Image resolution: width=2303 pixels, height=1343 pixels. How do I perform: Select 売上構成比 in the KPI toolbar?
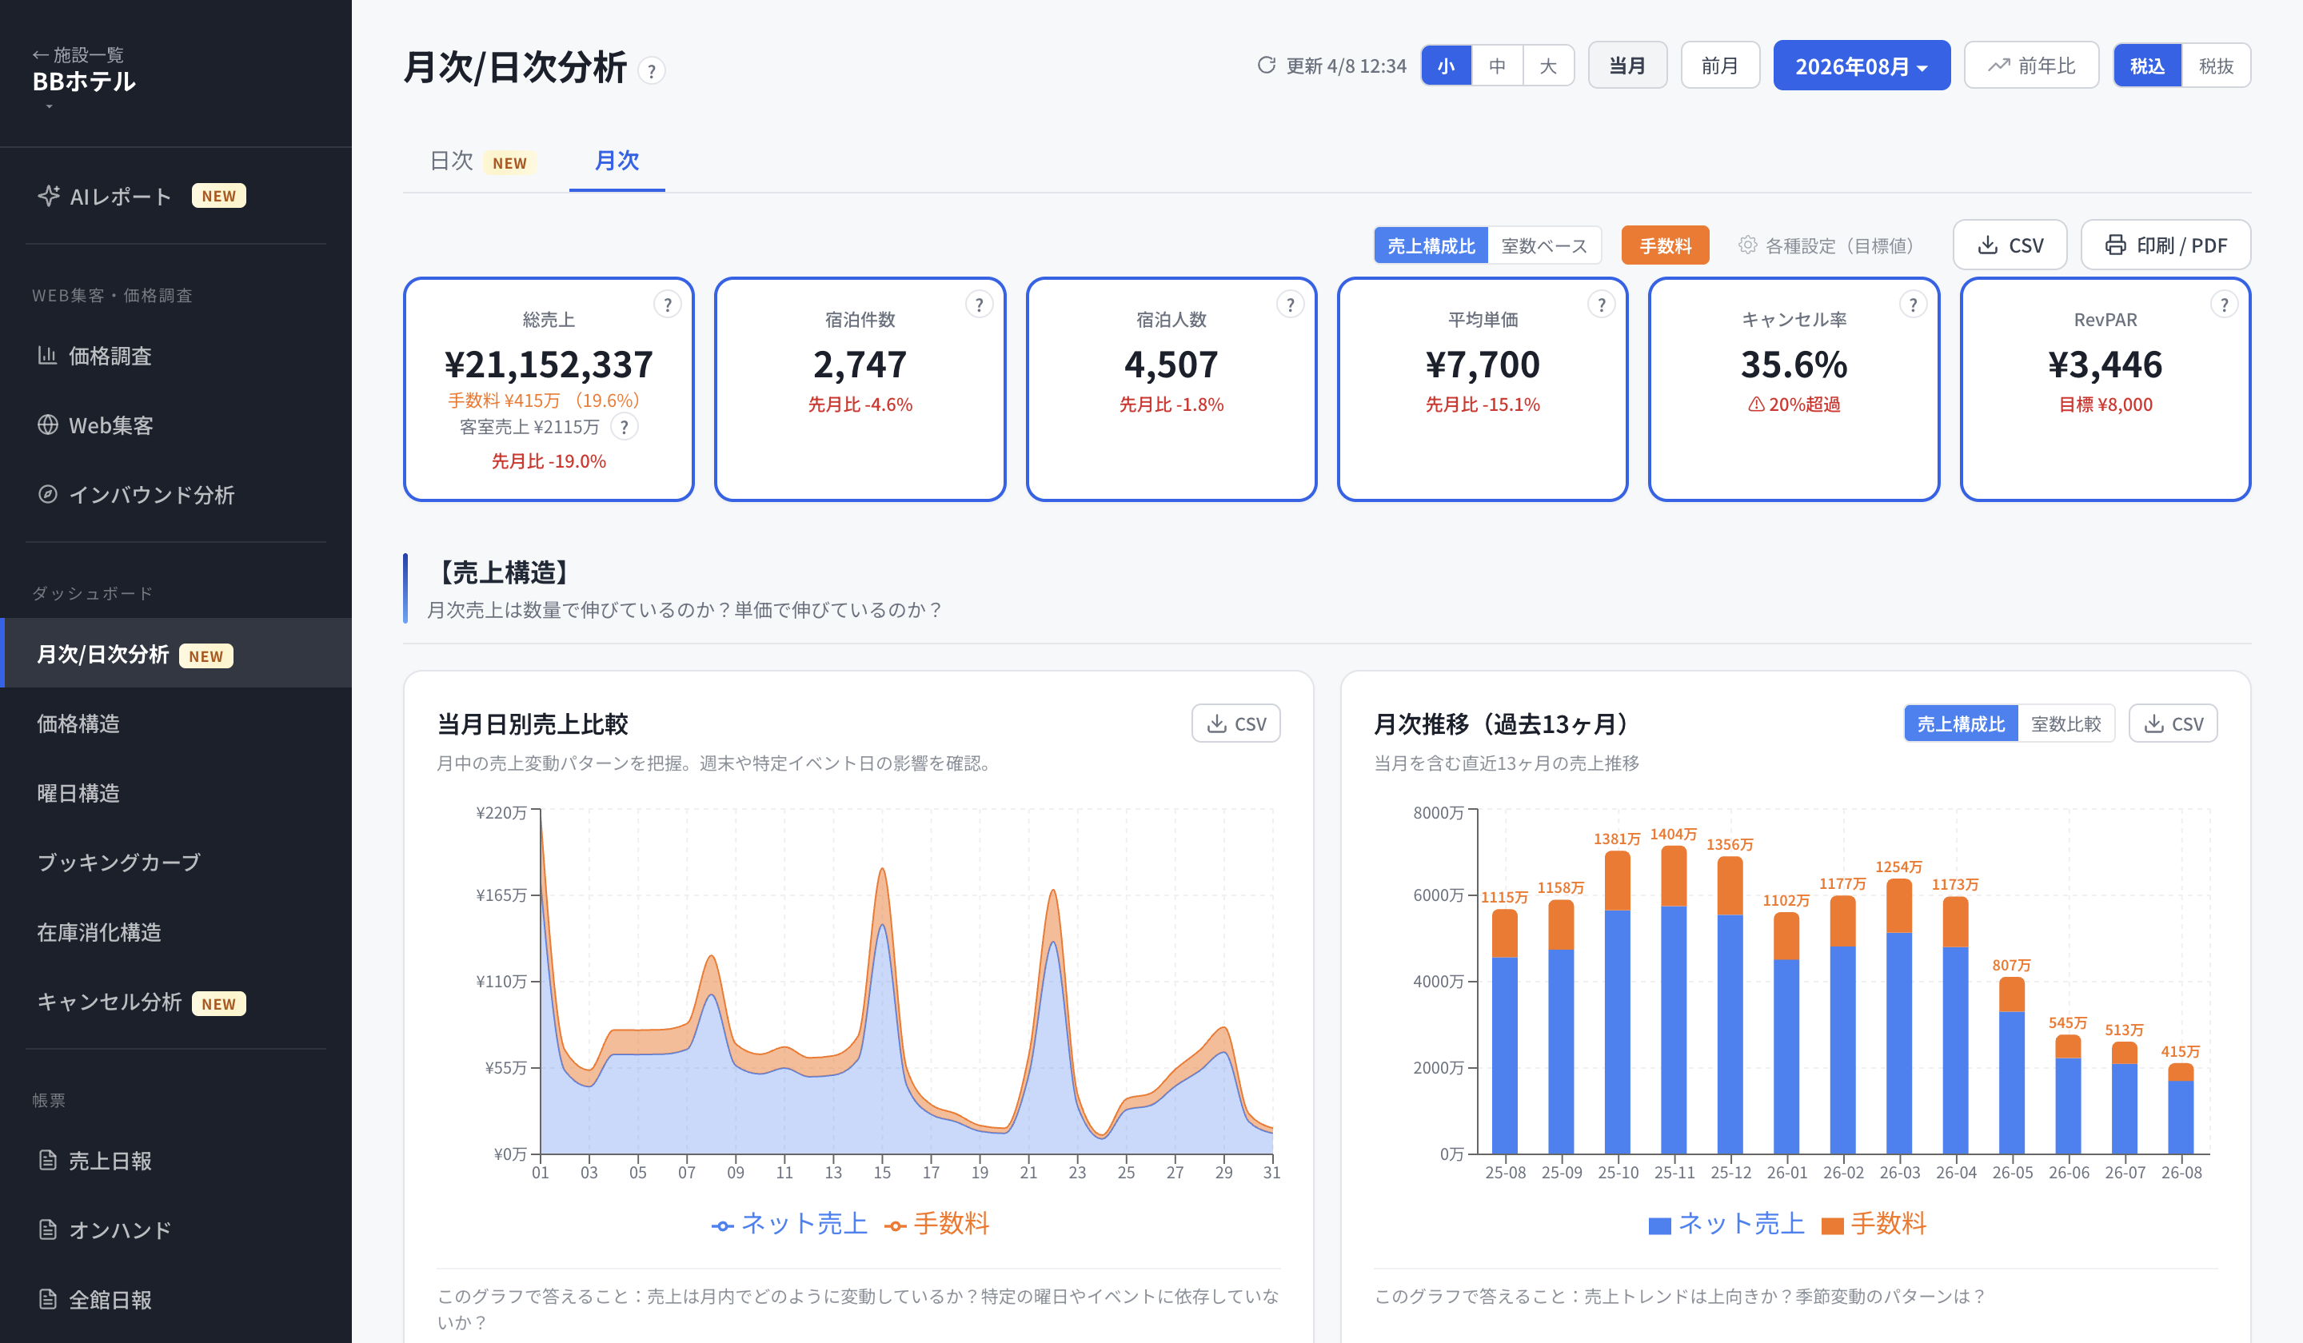point(1431,245)
